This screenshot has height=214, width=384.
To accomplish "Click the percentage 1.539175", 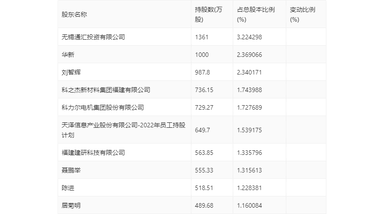I will point(249,130).
